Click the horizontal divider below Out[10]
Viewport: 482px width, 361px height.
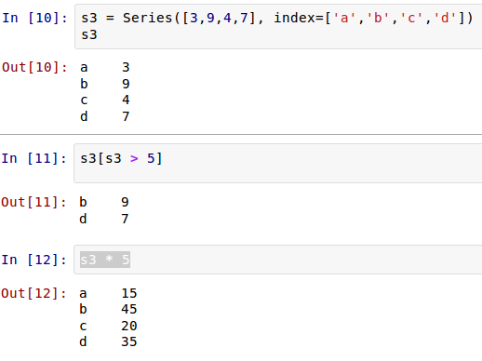(x=241, y=135)
